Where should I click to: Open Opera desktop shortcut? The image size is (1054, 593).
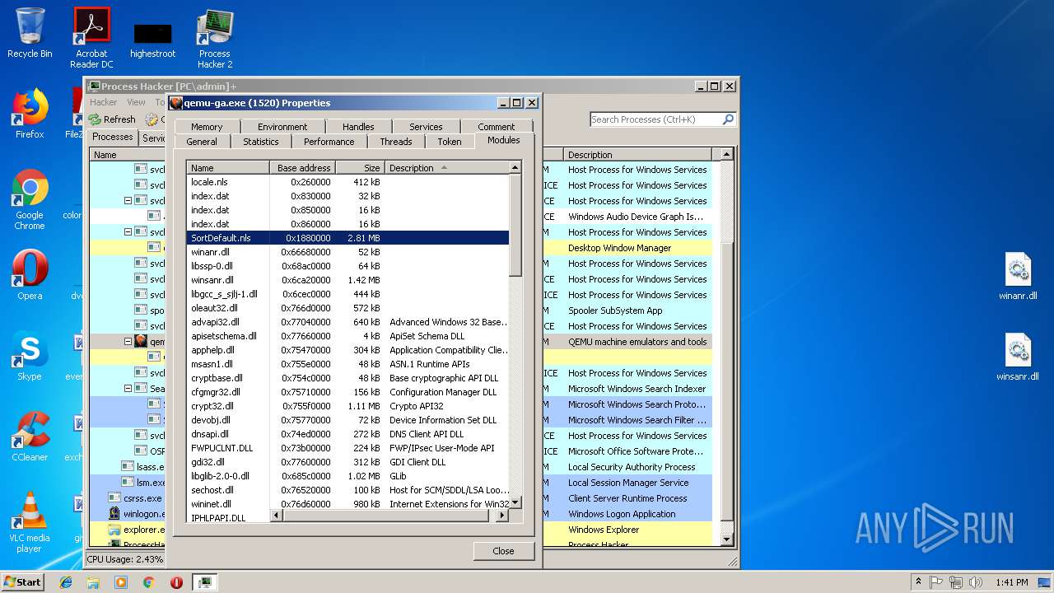pyautogui.click(x=30, y=275)
